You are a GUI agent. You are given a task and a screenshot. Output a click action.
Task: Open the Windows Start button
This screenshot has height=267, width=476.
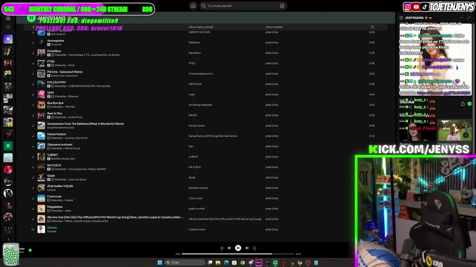point(160,263)
